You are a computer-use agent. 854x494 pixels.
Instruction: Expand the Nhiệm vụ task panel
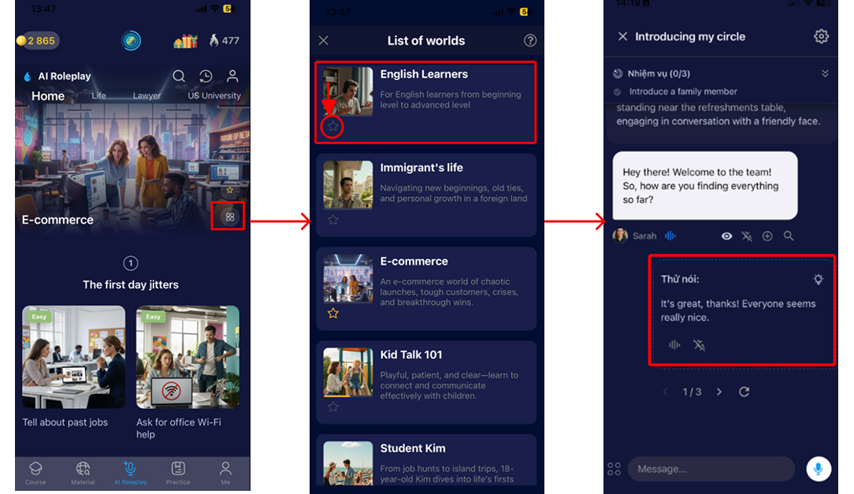[x=825, y=73]
